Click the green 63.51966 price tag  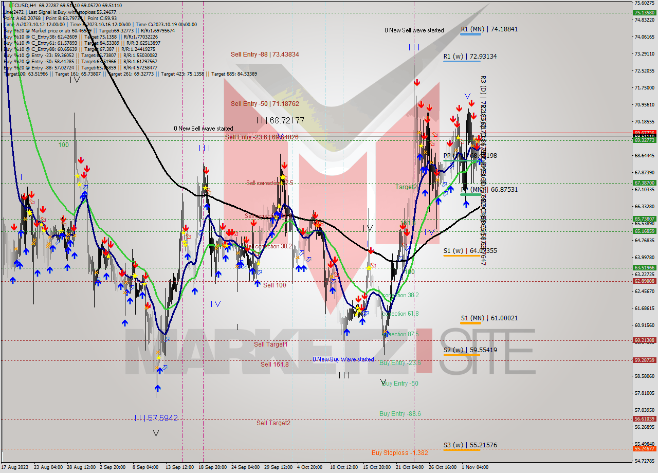click(x=644, y=267)
